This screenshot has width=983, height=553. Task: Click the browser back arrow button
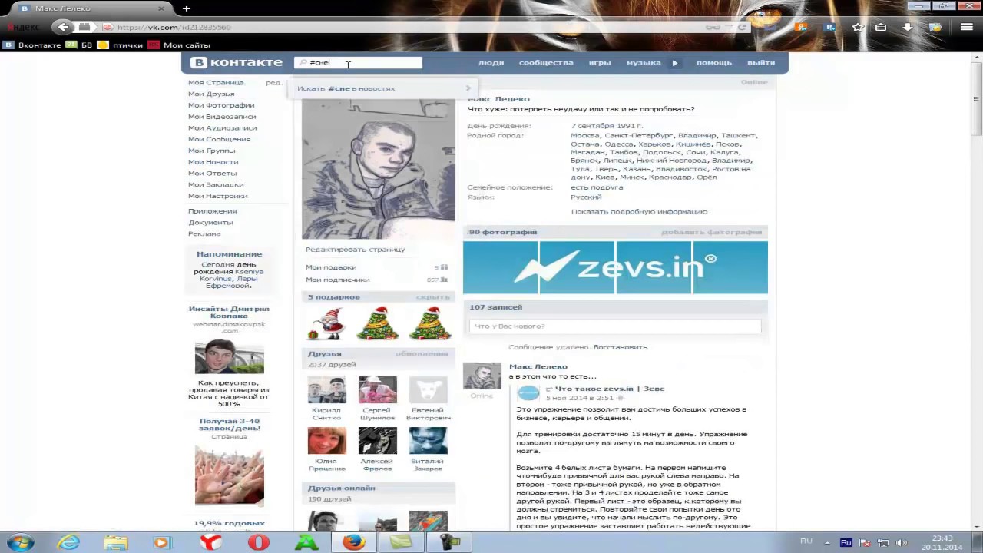pyautogui.click(x=63, y=27)
